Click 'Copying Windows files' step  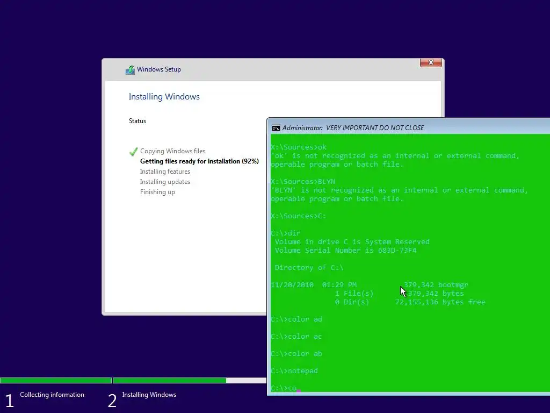click(x=172, y=151)
